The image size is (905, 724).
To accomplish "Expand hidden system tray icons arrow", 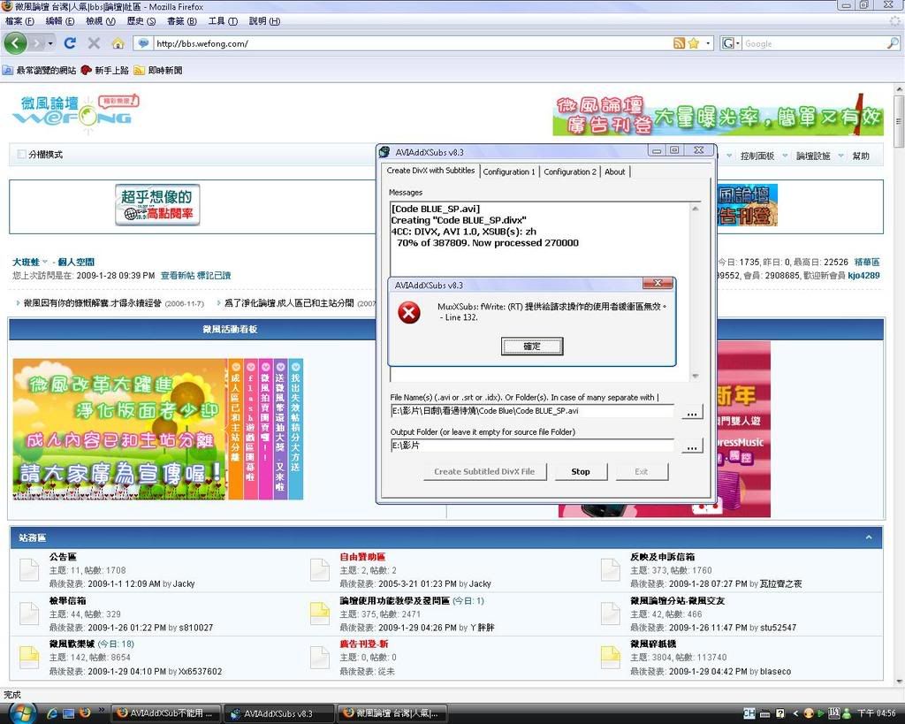I will coord(795,713).
